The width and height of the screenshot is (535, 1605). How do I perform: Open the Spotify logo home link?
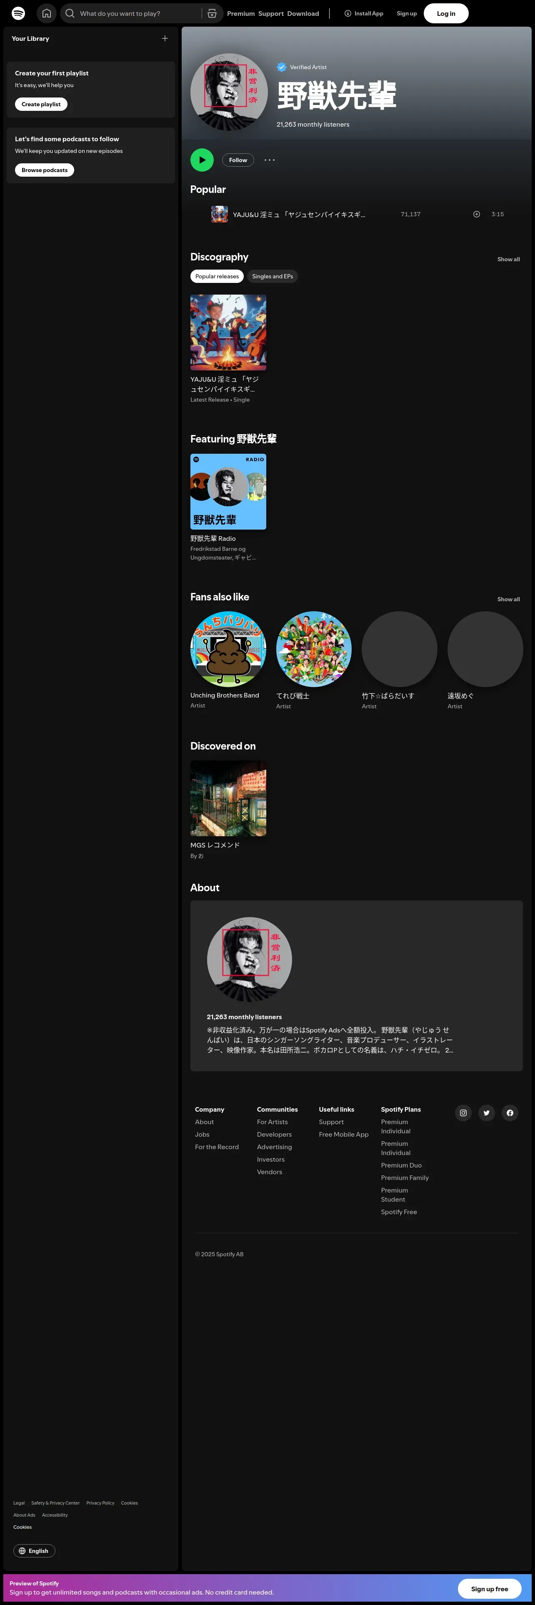19,13
